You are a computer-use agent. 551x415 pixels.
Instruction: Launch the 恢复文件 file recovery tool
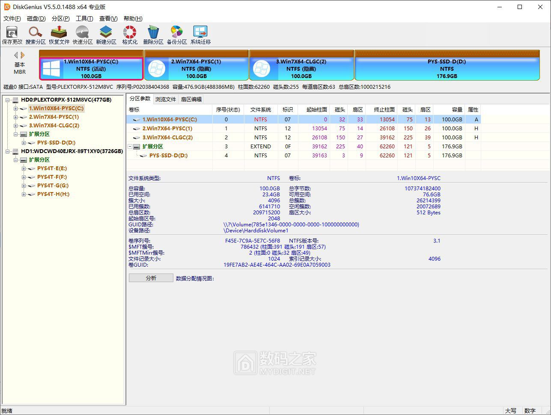click(x=59, y=35)
